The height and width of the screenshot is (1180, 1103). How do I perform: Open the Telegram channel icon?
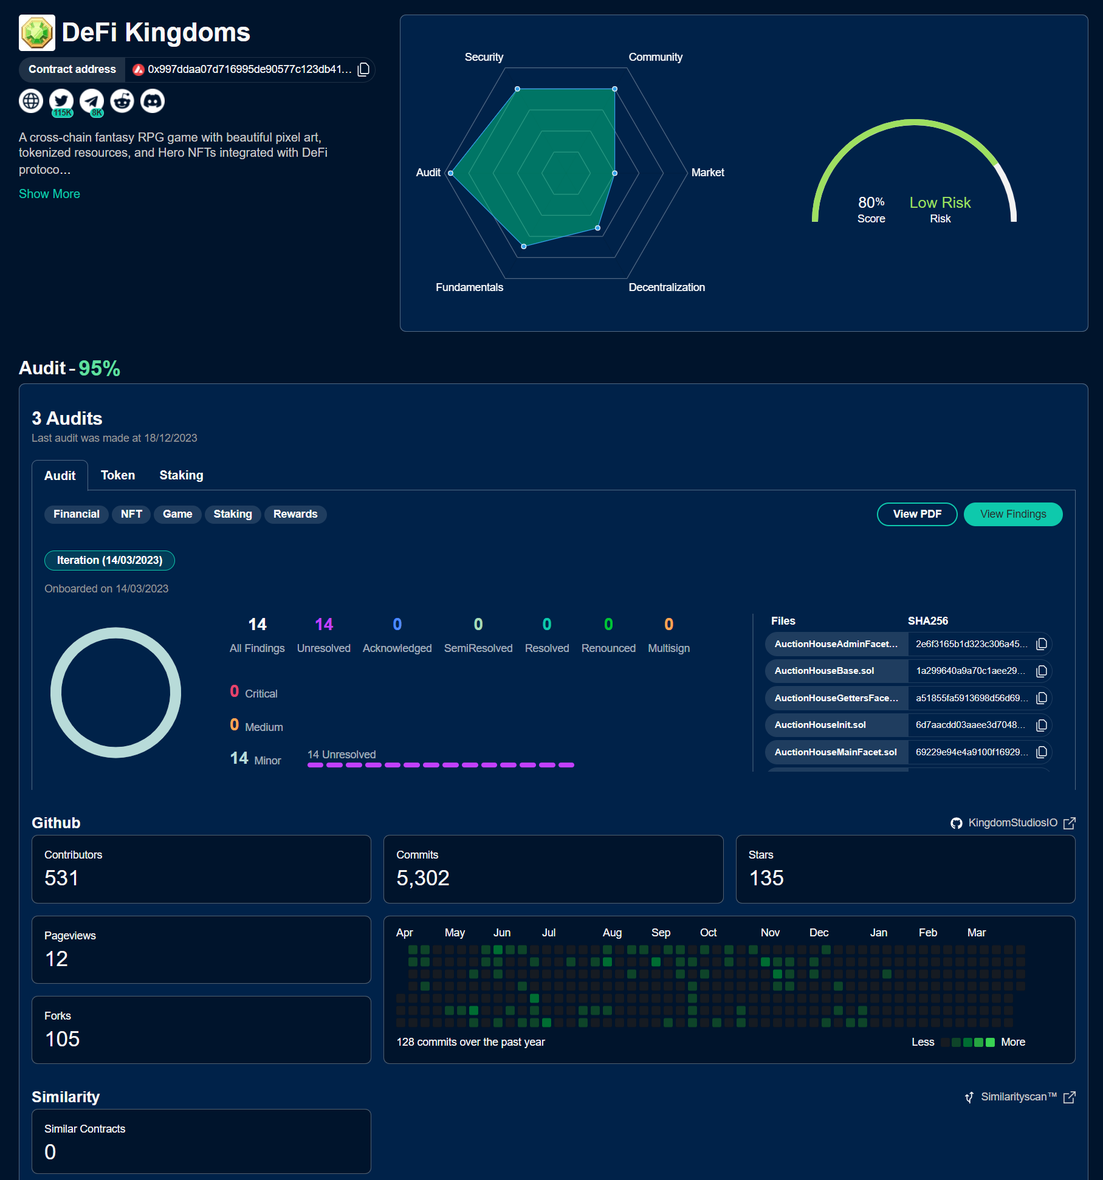click(92, 101)
